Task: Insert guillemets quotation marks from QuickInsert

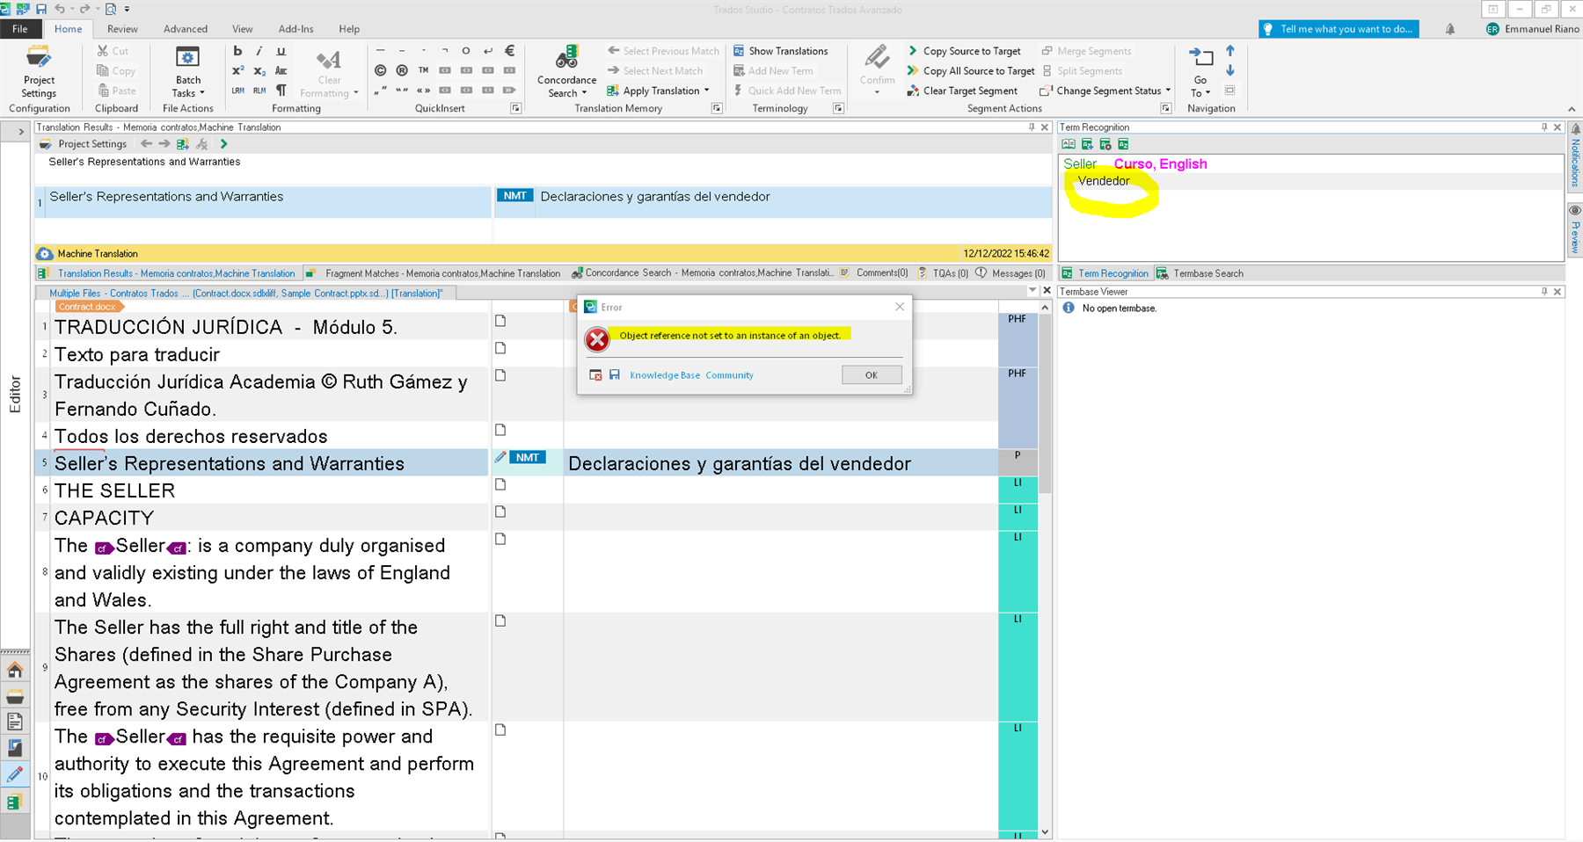Action: pyautogui.click(x=423, y=90)
